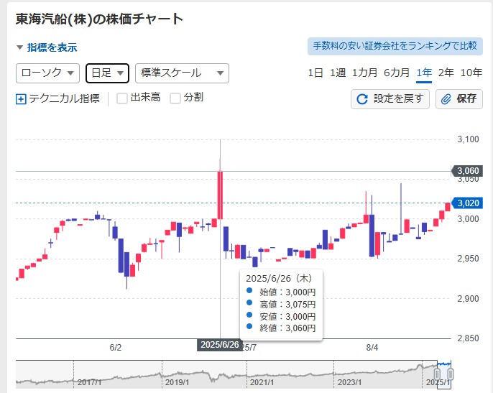Click the 高値：3,075円 tooltip line

(281, 304)
